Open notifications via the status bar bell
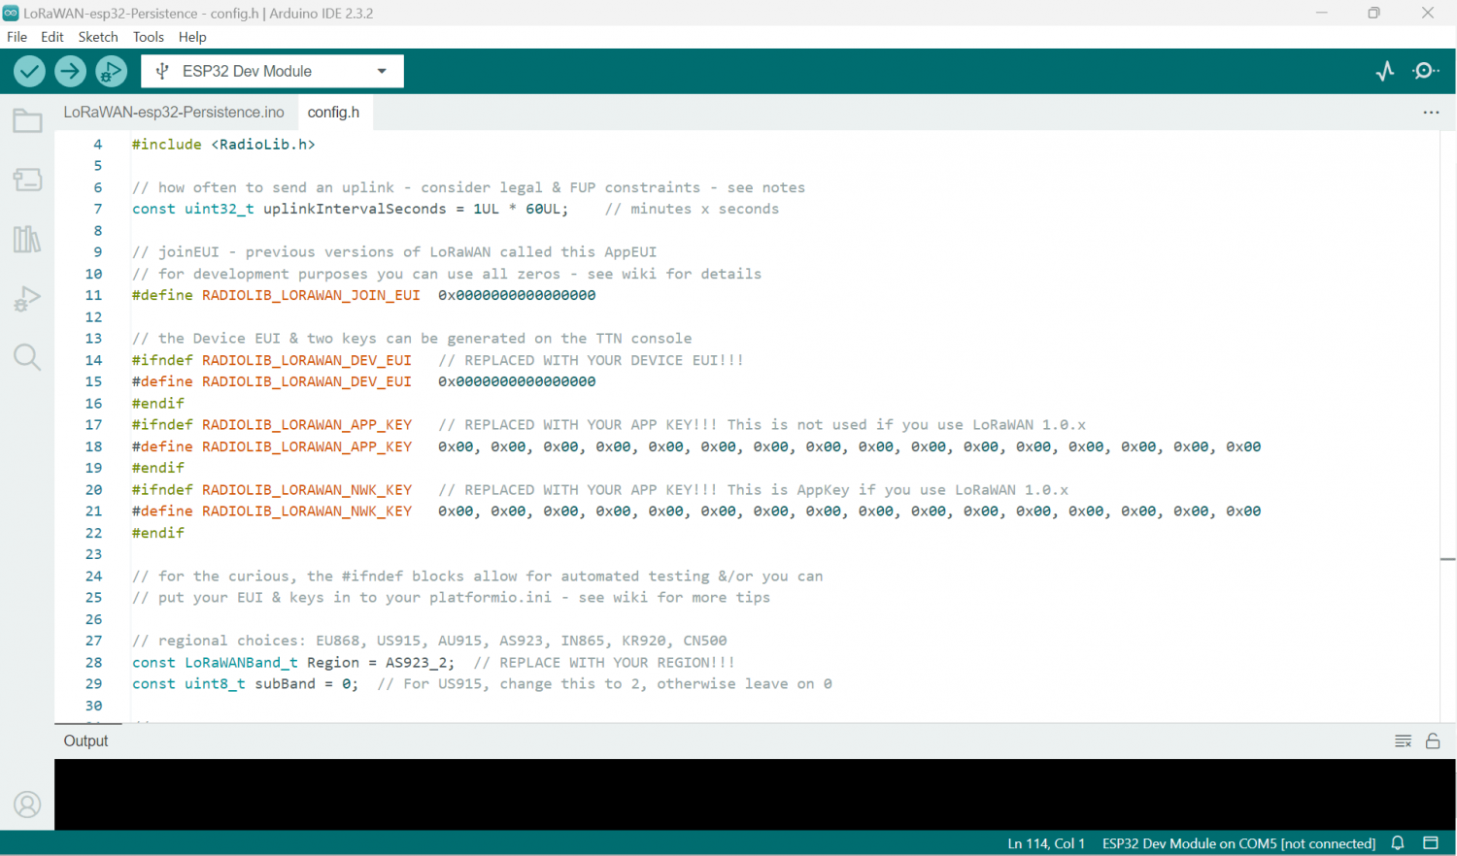This screenshot has width=1457, height=856. [x=1397, y=843]
